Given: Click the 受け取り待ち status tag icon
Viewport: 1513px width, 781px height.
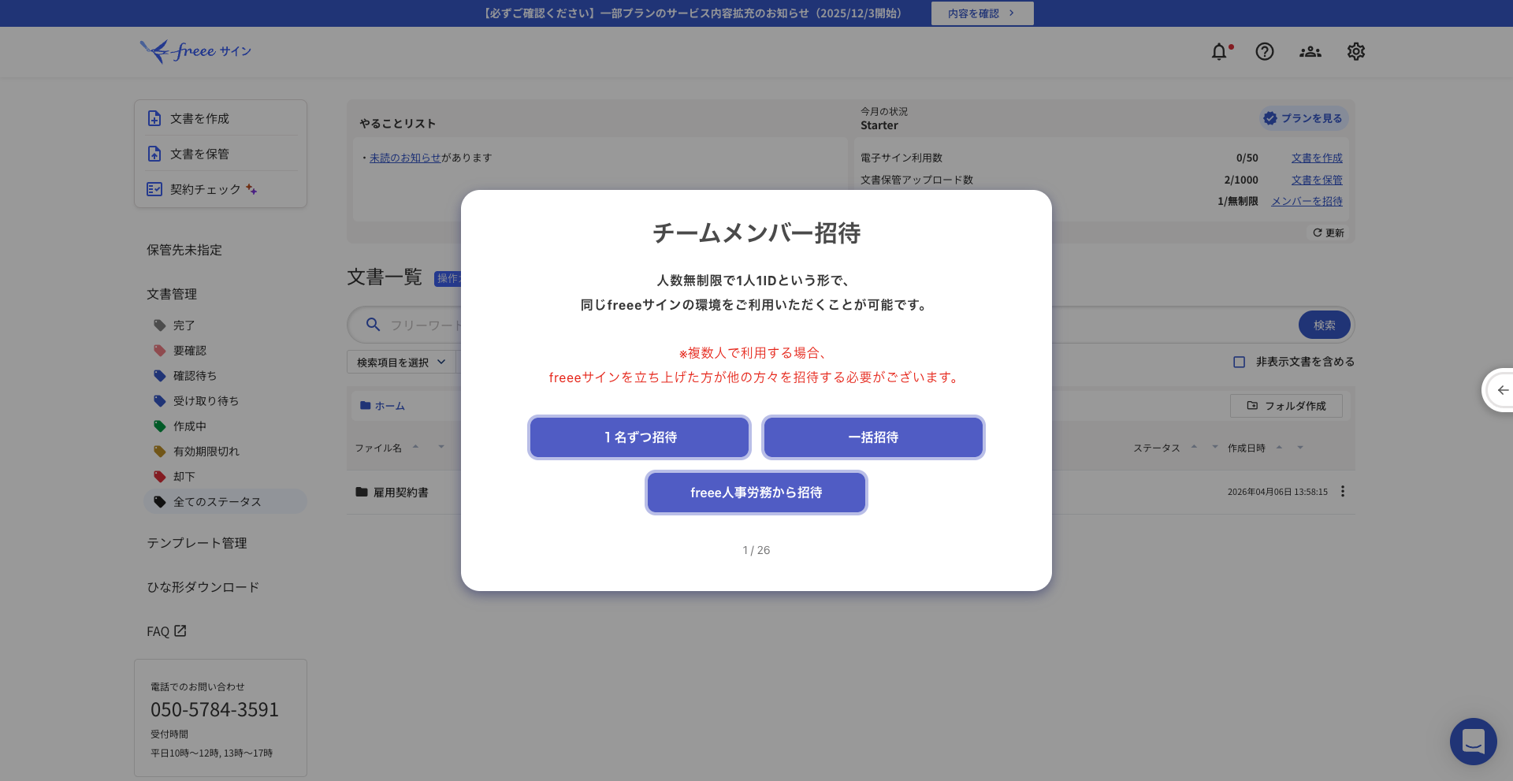Looking at the screenshot, I should [160, 401].
